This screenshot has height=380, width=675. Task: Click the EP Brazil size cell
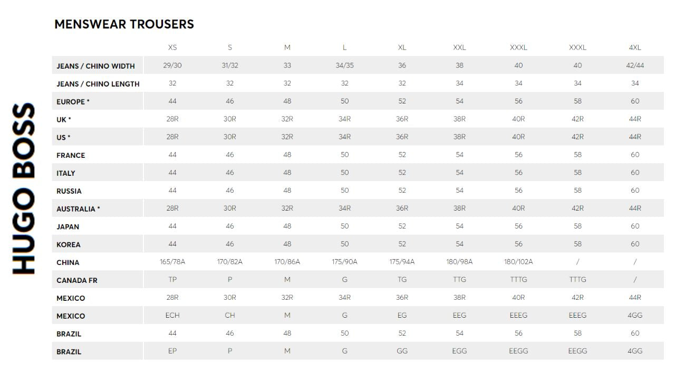[172, 351]
